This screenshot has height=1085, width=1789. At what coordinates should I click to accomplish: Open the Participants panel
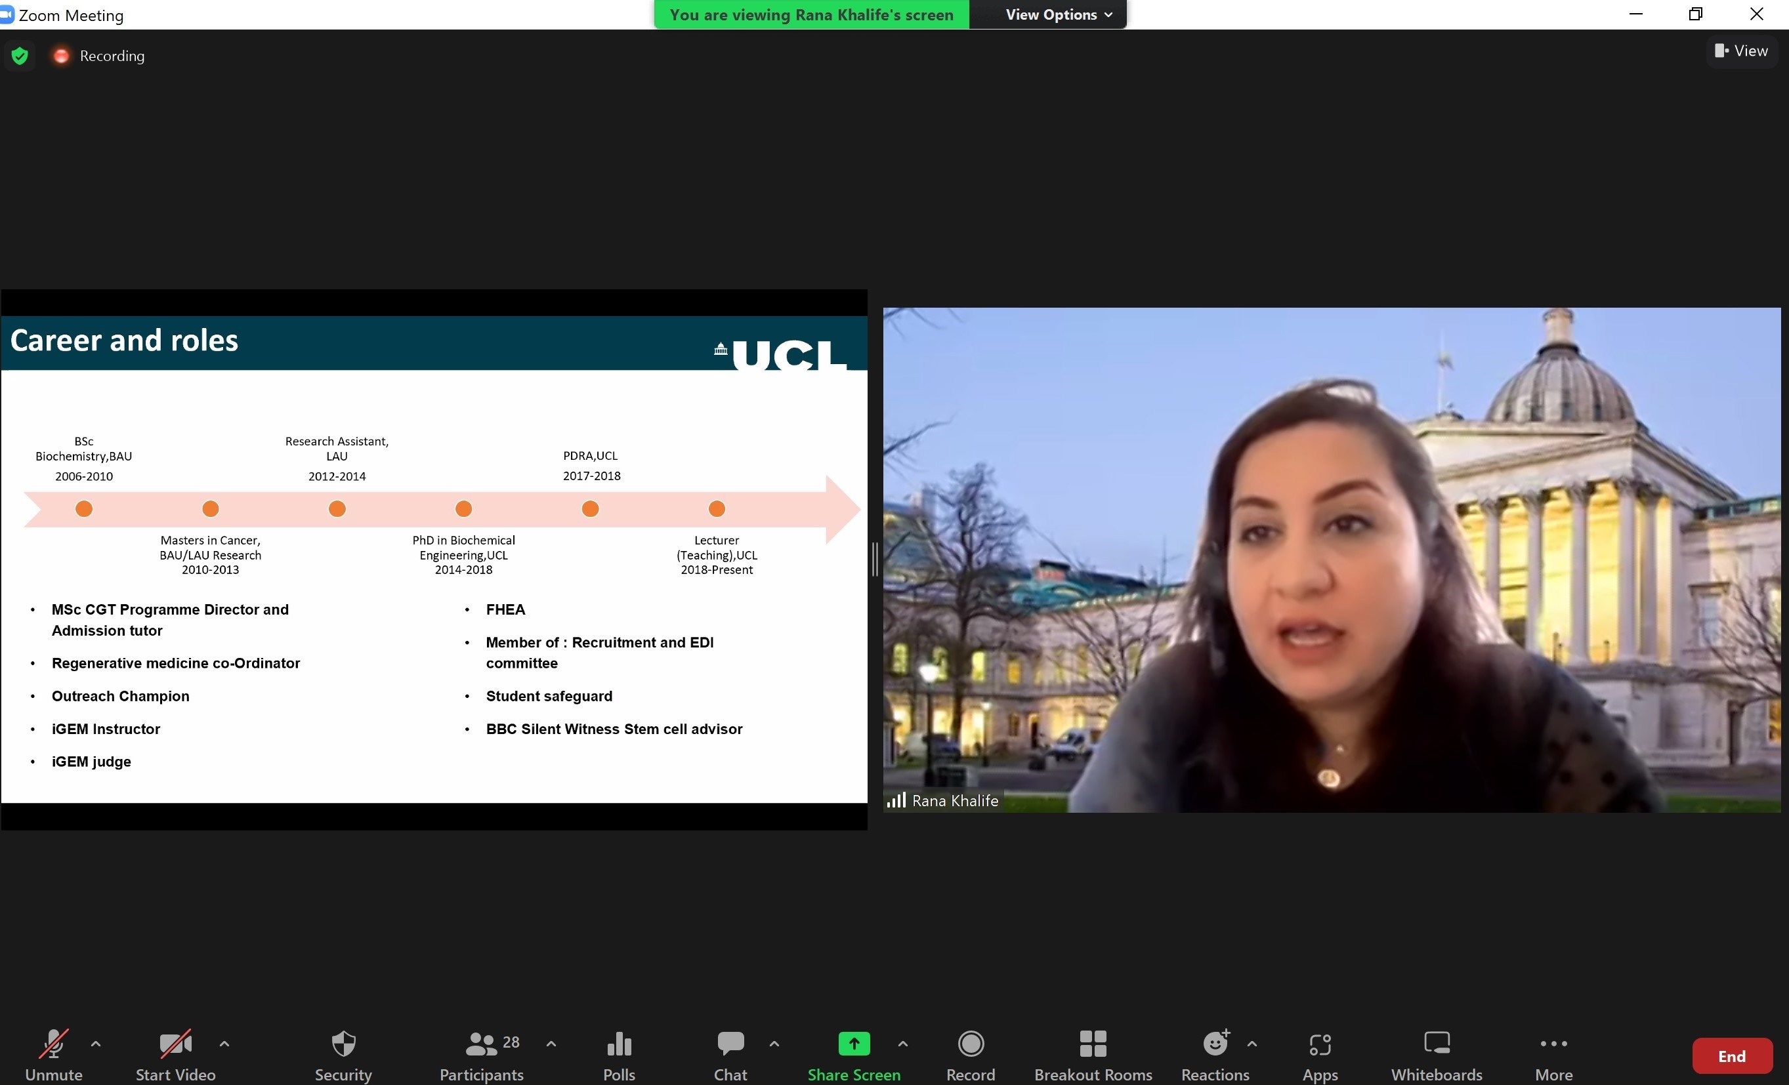point(482,1055)
